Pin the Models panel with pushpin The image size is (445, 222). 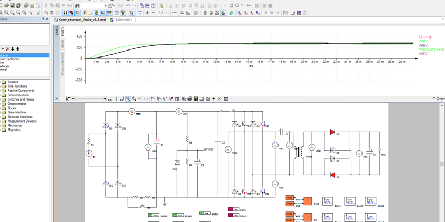pyautogui.click(x=43, y=19)
